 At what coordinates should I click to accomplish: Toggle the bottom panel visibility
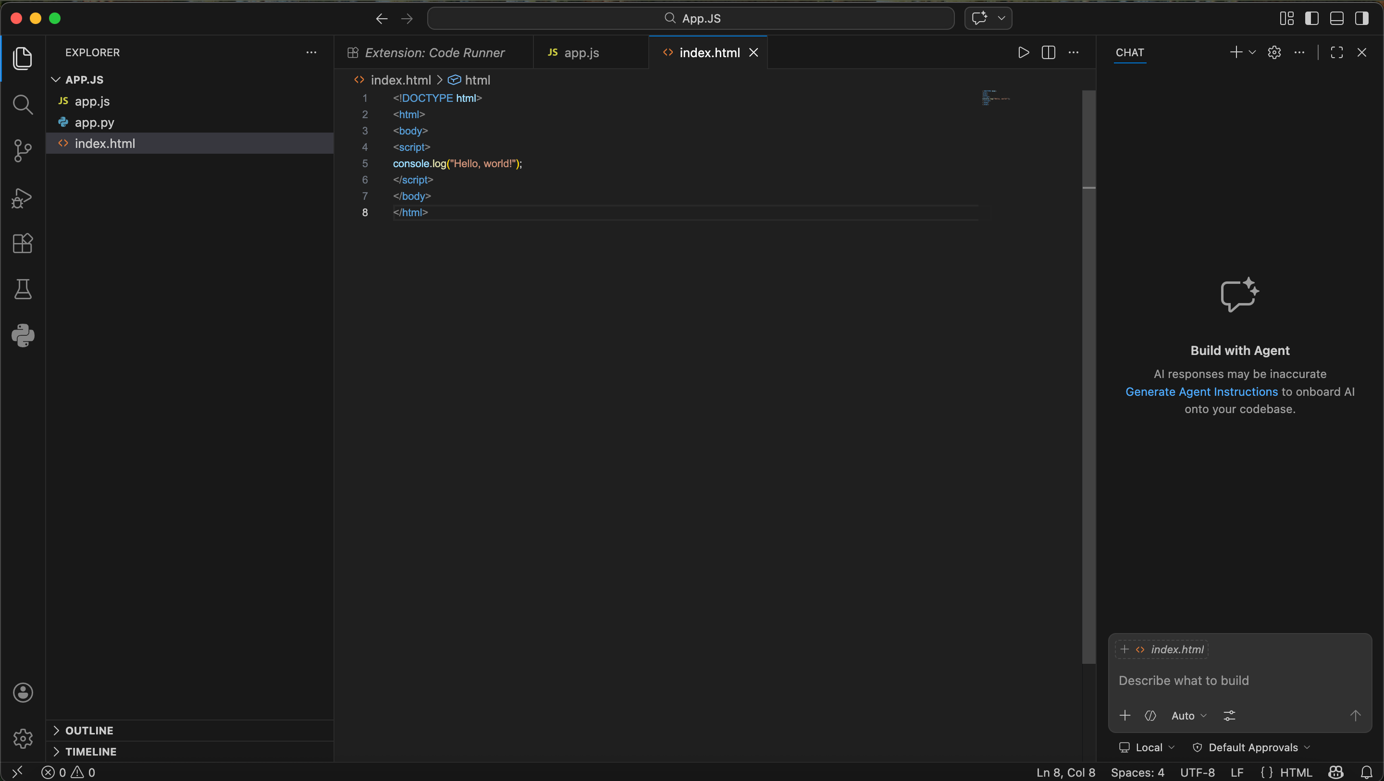[1337, 19]
